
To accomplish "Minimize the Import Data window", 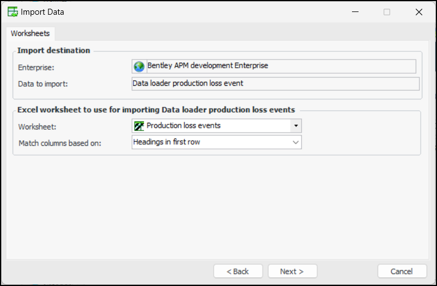I will (355, 11).
